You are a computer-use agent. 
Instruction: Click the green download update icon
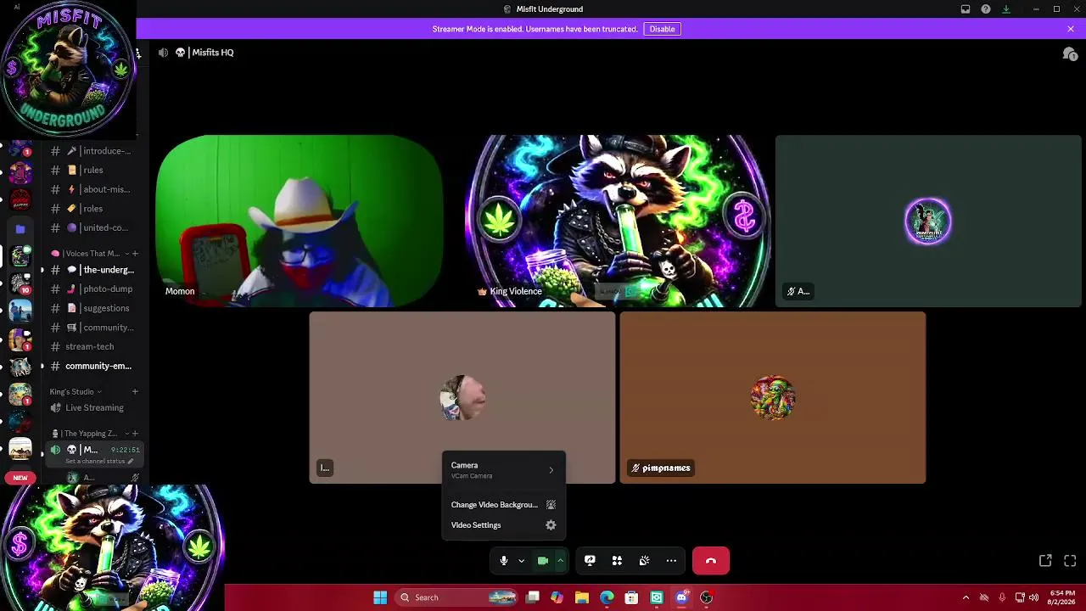[x=1006, y=9]
